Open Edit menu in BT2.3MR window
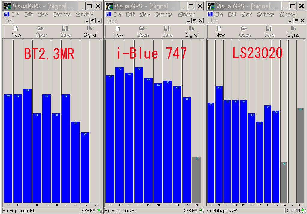This screenshot has width=307, height=214. click(29, 14)
